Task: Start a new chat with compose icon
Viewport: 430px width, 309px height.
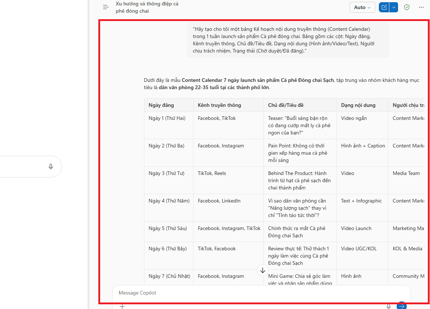Action: tap(384, 7)
